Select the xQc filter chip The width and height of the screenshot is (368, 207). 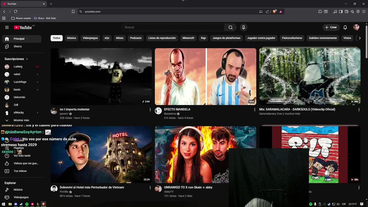[107, 38]
